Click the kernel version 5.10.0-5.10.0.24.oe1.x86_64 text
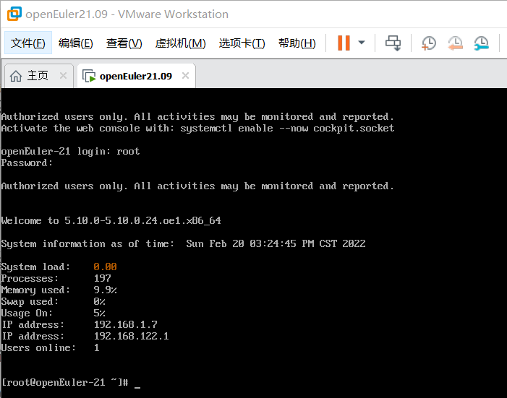The width and height of the screenshot is (507, 398). click(142, 220)
